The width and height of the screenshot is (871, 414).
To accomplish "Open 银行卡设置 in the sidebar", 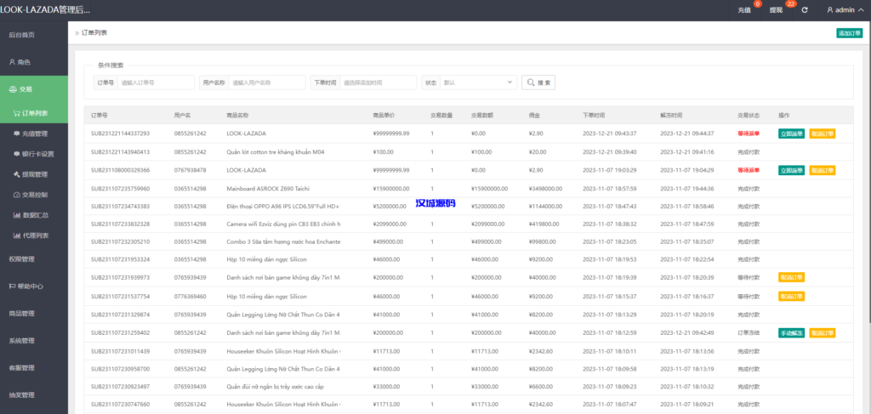I will (x=37, y=153).
